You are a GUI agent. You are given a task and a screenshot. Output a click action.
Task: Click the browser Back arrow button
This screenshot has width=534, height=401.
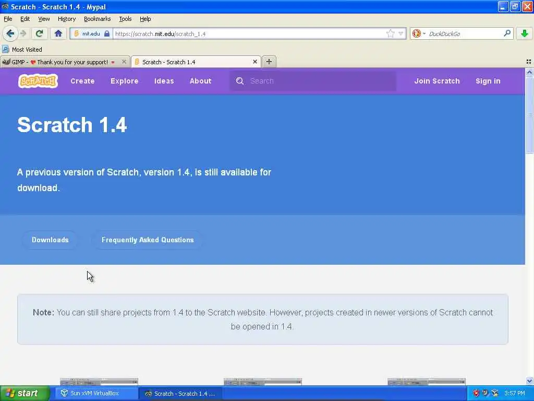point(10,33)
